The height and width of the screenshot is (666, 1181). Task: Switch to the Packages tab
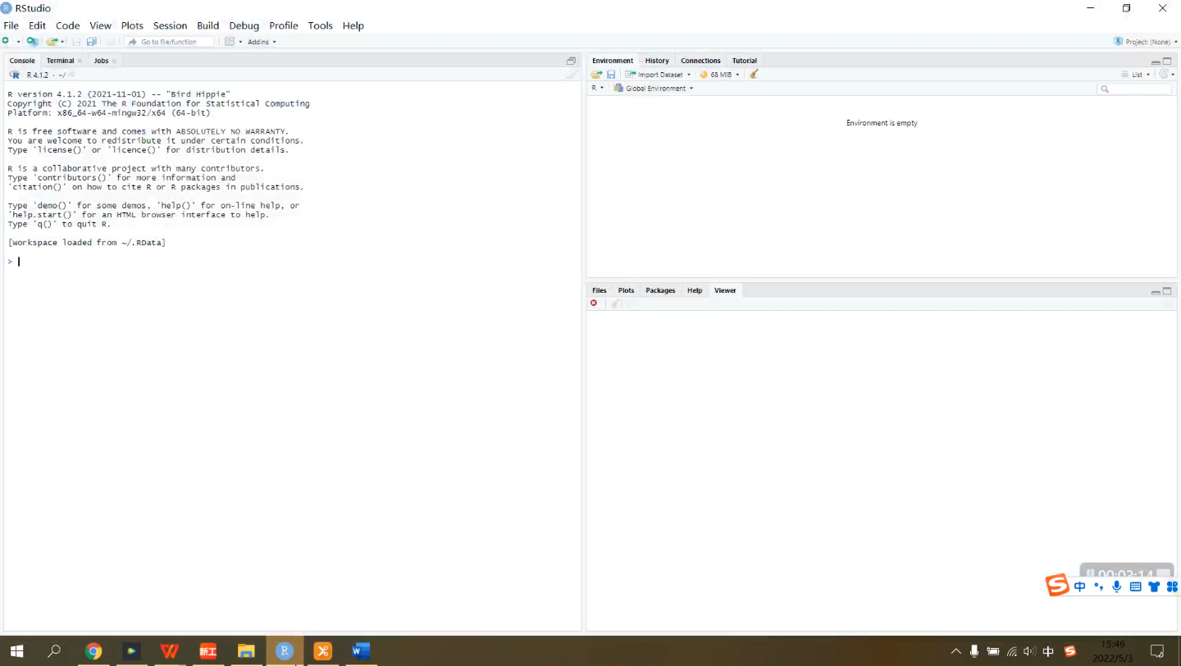[660, 290]
